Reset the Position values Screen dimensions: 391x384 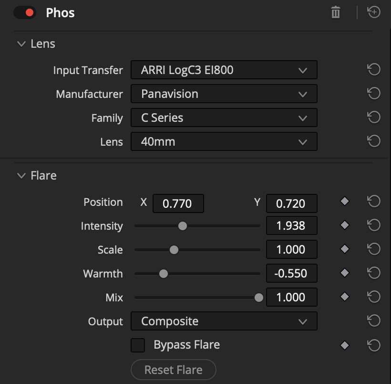click(x=374, y=201)
